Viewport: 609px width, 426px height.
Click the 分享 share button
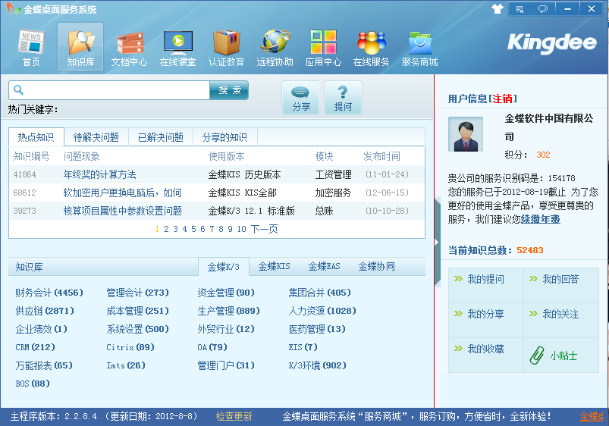pos(301,98)
